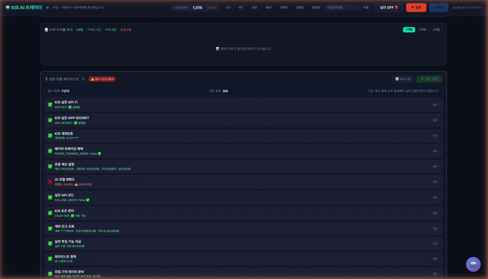Click the 수익 0일 label

click(110, 30)
